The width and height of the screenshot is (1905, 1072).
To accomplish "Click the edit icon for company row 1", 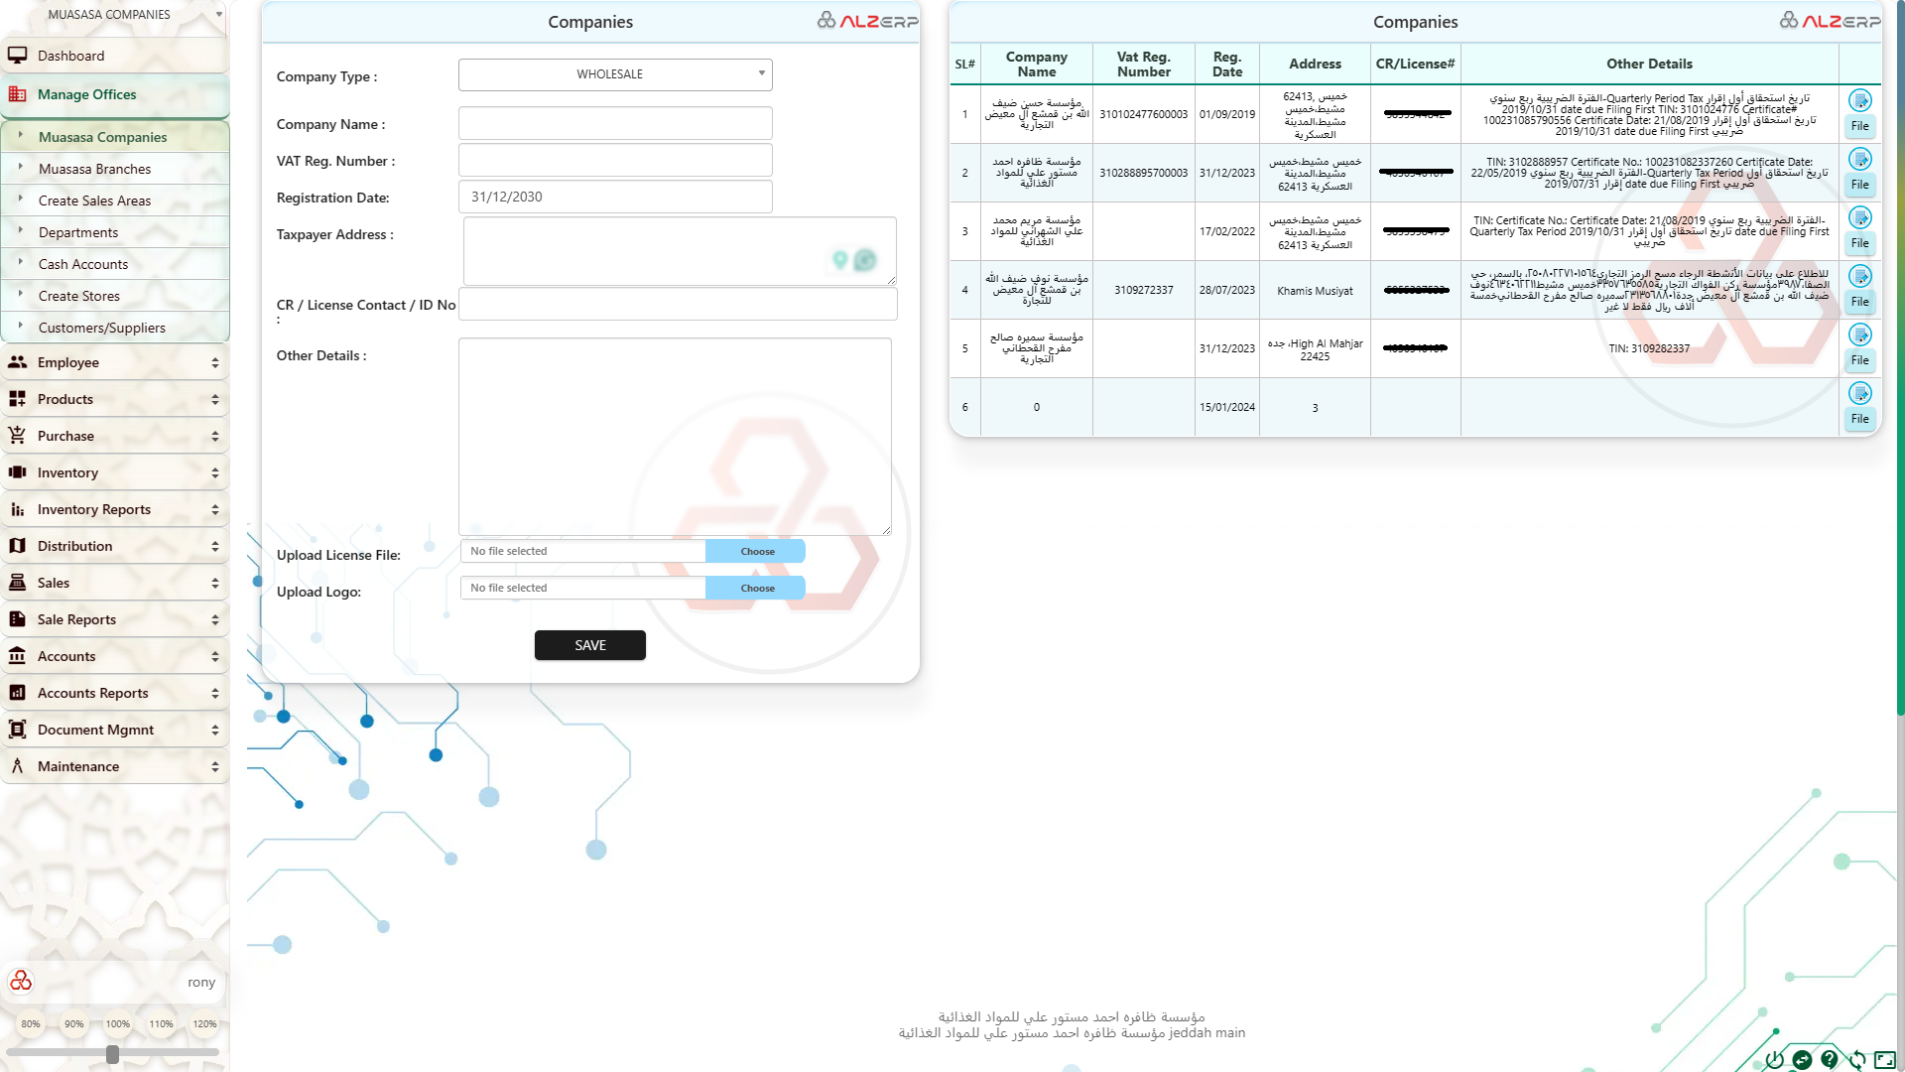I will tap(1861, 100).
